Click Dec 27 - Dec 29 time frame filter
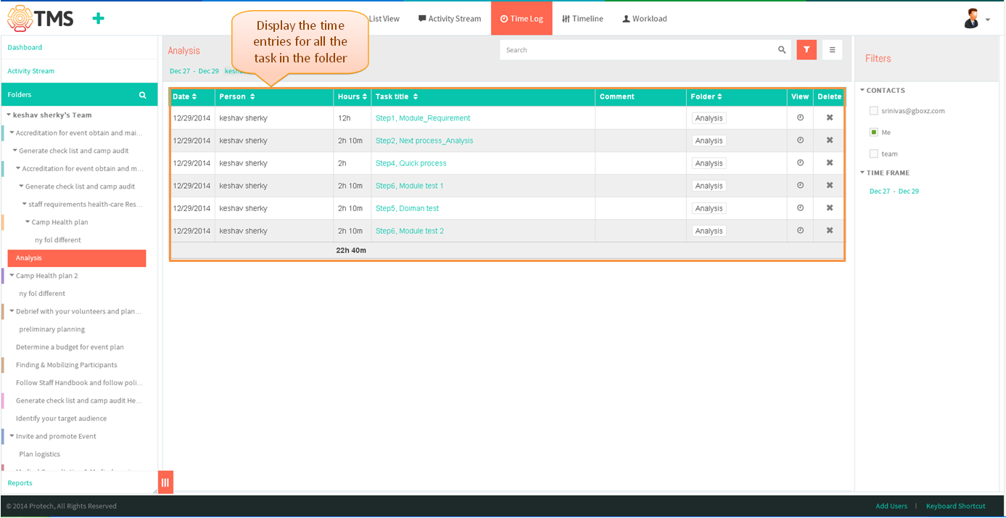 tap(894, 192)
